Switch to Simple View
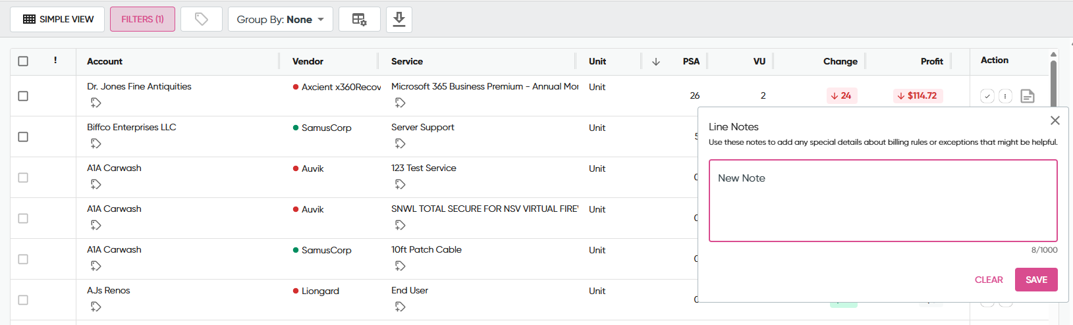This screenshot has width=1073, height=325. click(x=58, y=20)
